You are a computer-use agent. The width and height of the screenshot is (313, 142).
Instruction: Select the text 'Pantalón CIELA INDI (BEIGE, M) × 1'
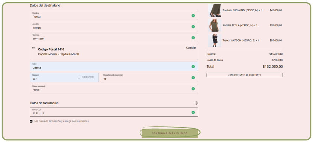pyautogui.click(x=242, y=10)
